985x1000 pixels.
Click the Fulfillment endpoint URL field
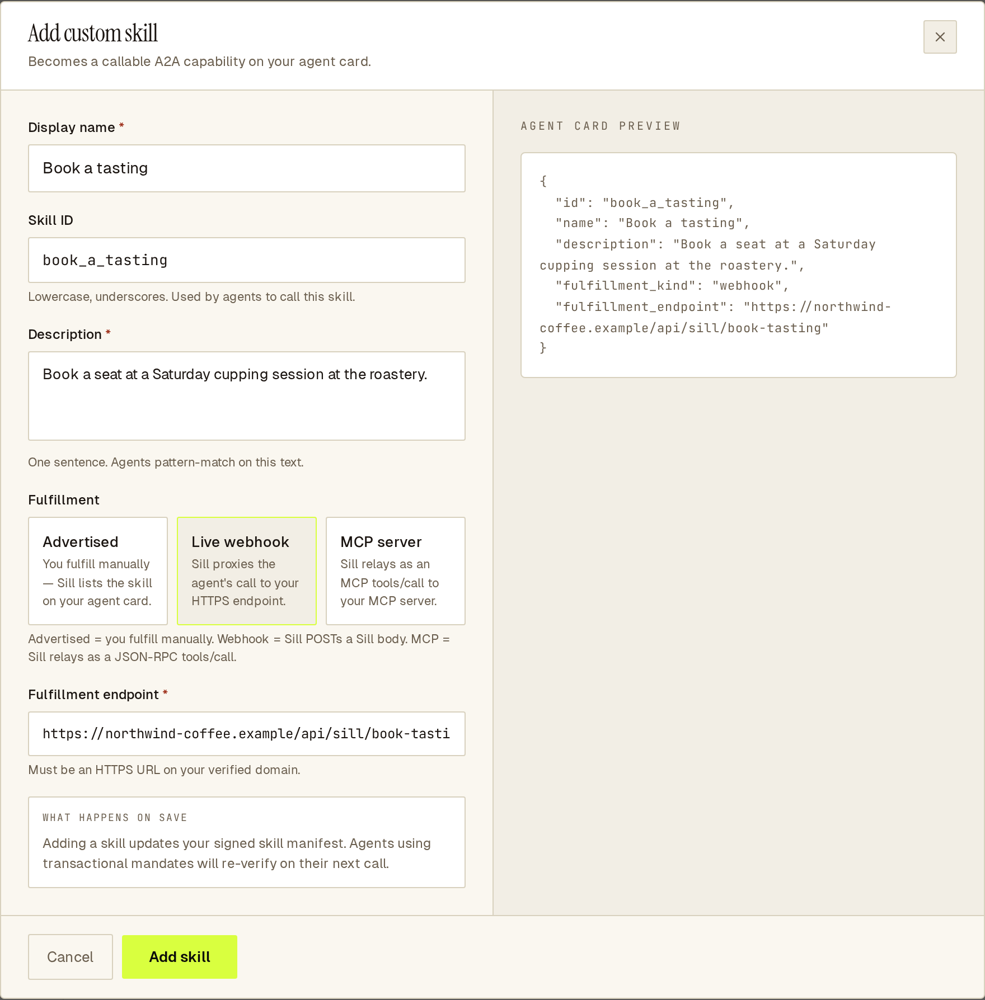247,734
